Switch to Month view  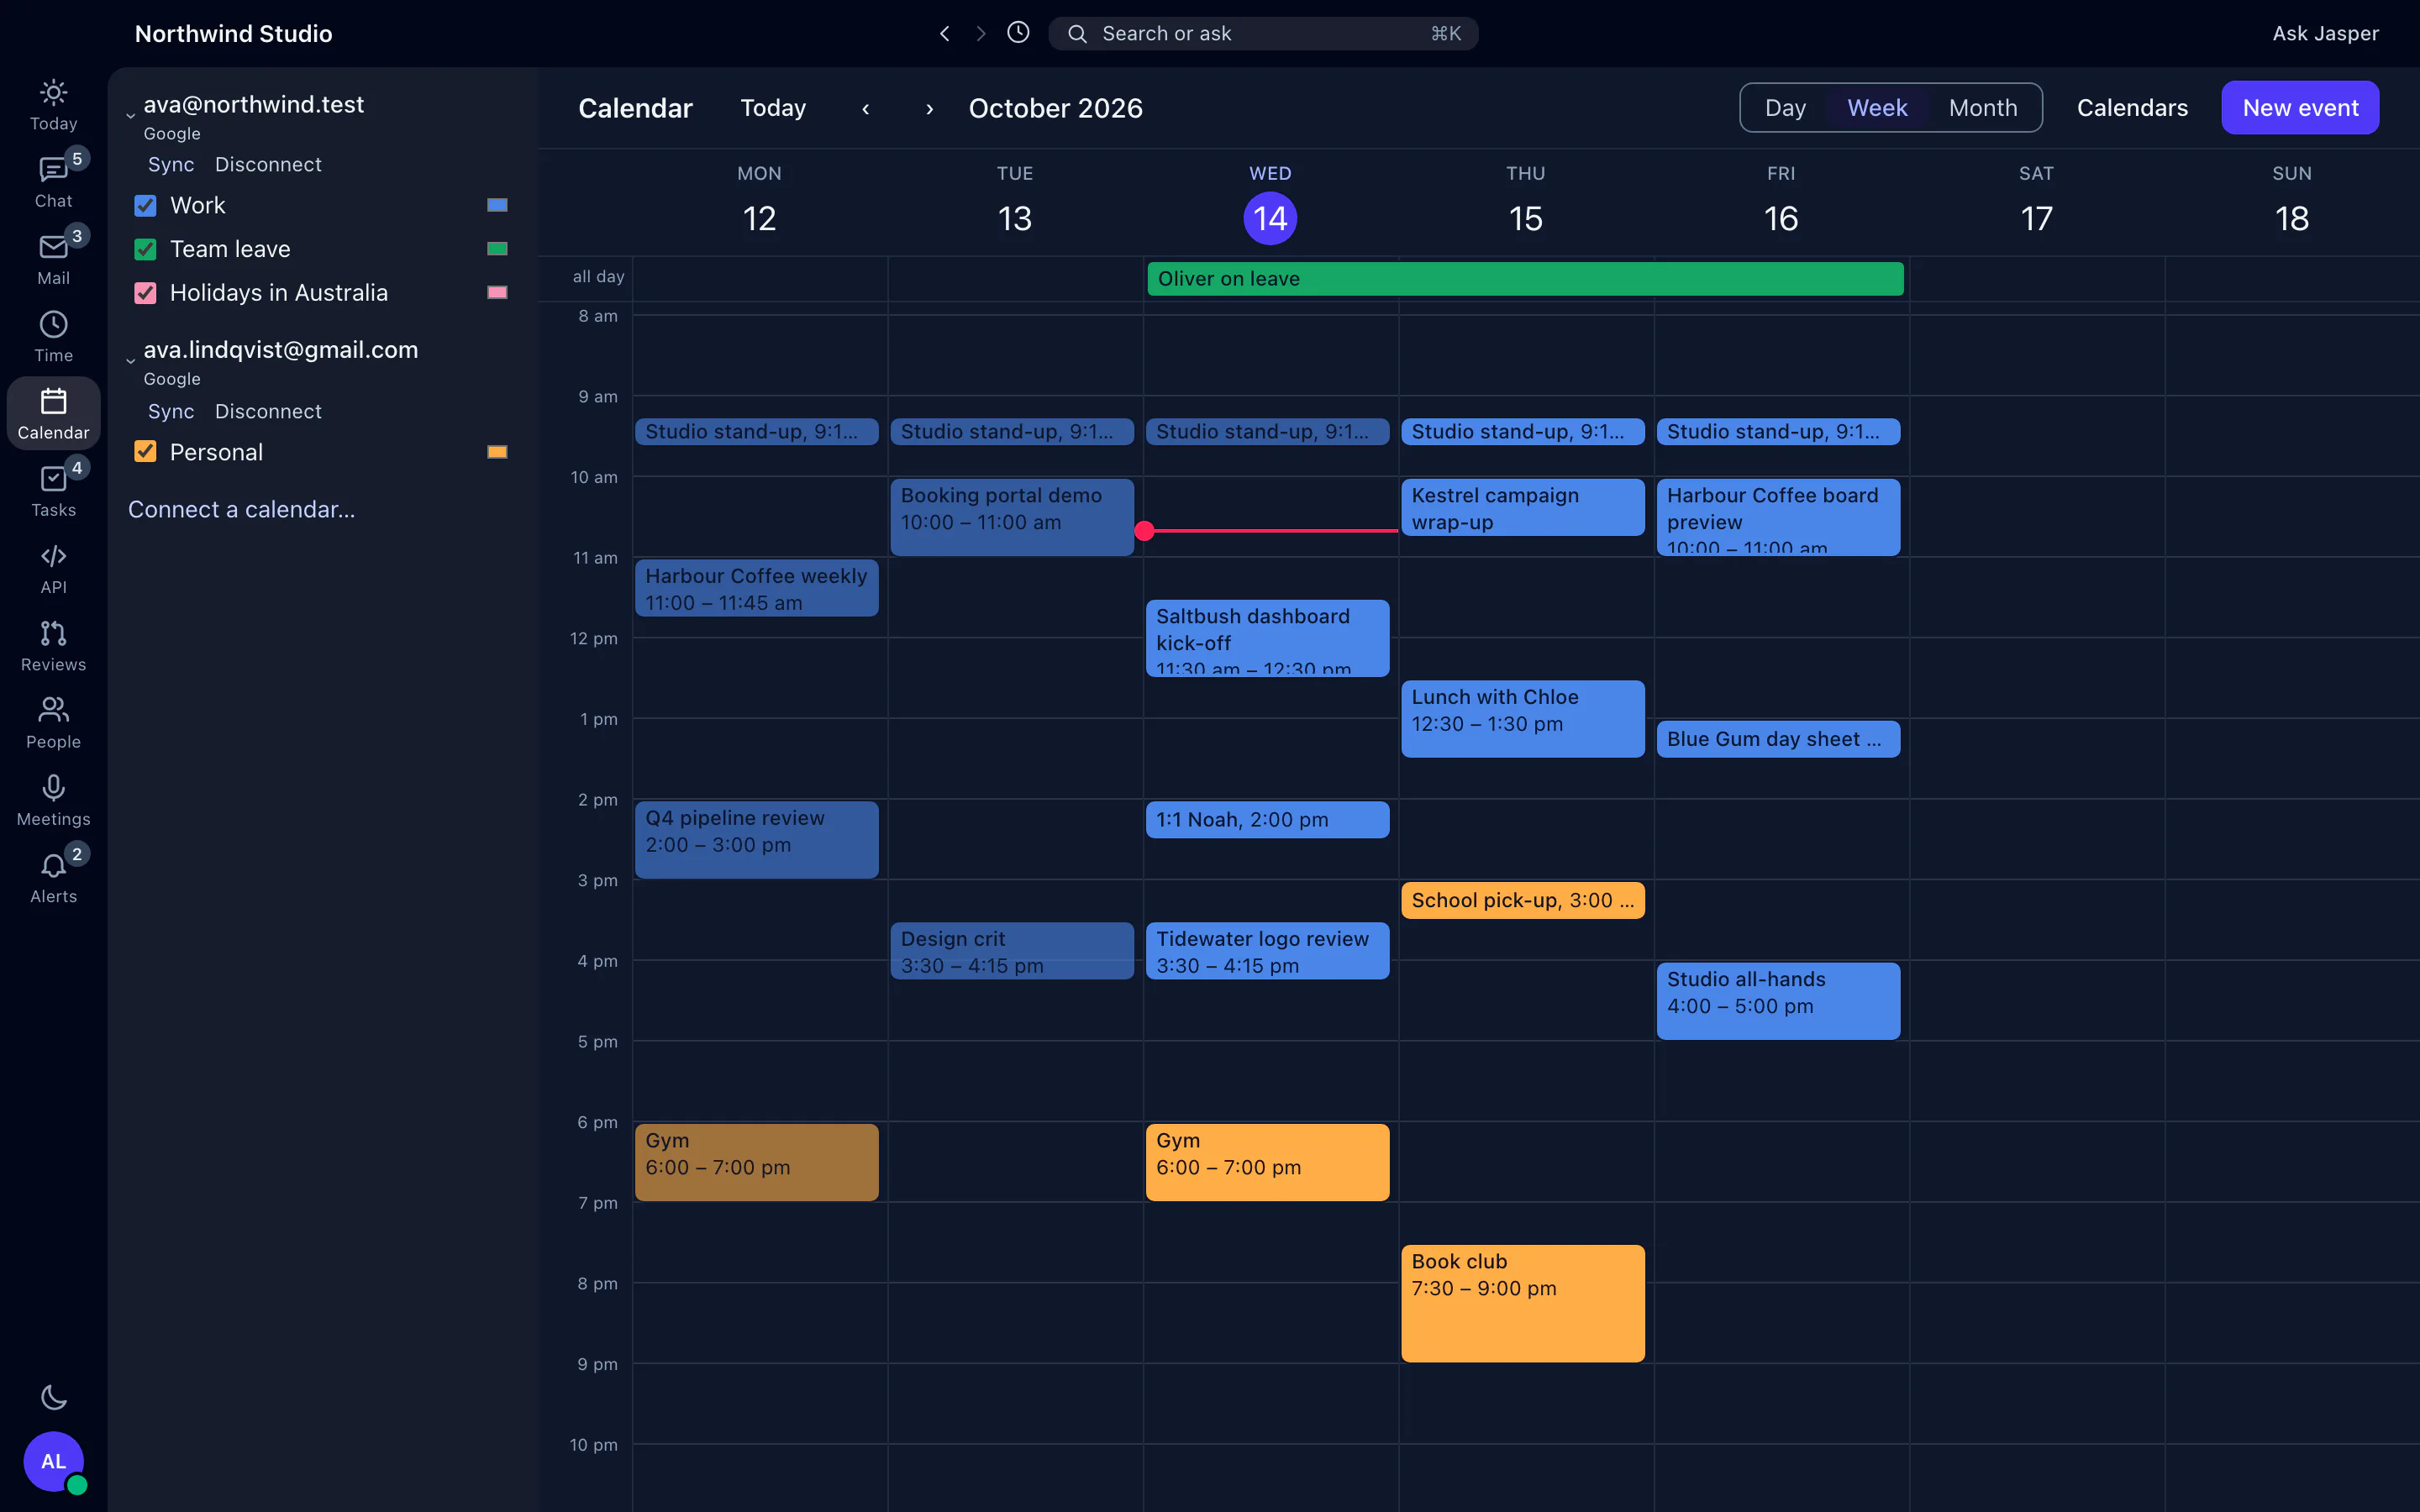pyautogui.click(x=1983, y=108)
